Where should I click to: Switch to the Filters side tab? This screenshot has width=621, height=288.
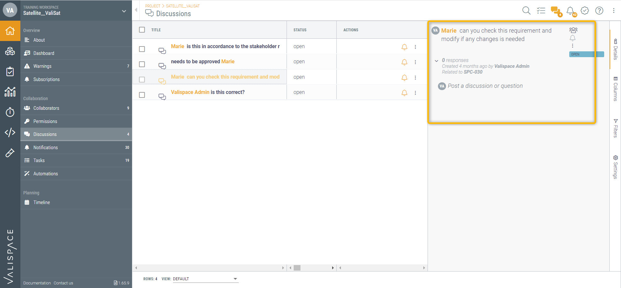615,129
